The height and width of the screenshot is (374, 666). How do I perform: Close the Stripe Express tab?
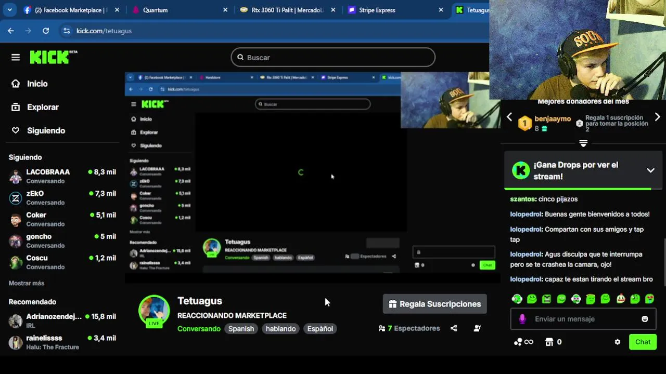click(x=441, y=10)
